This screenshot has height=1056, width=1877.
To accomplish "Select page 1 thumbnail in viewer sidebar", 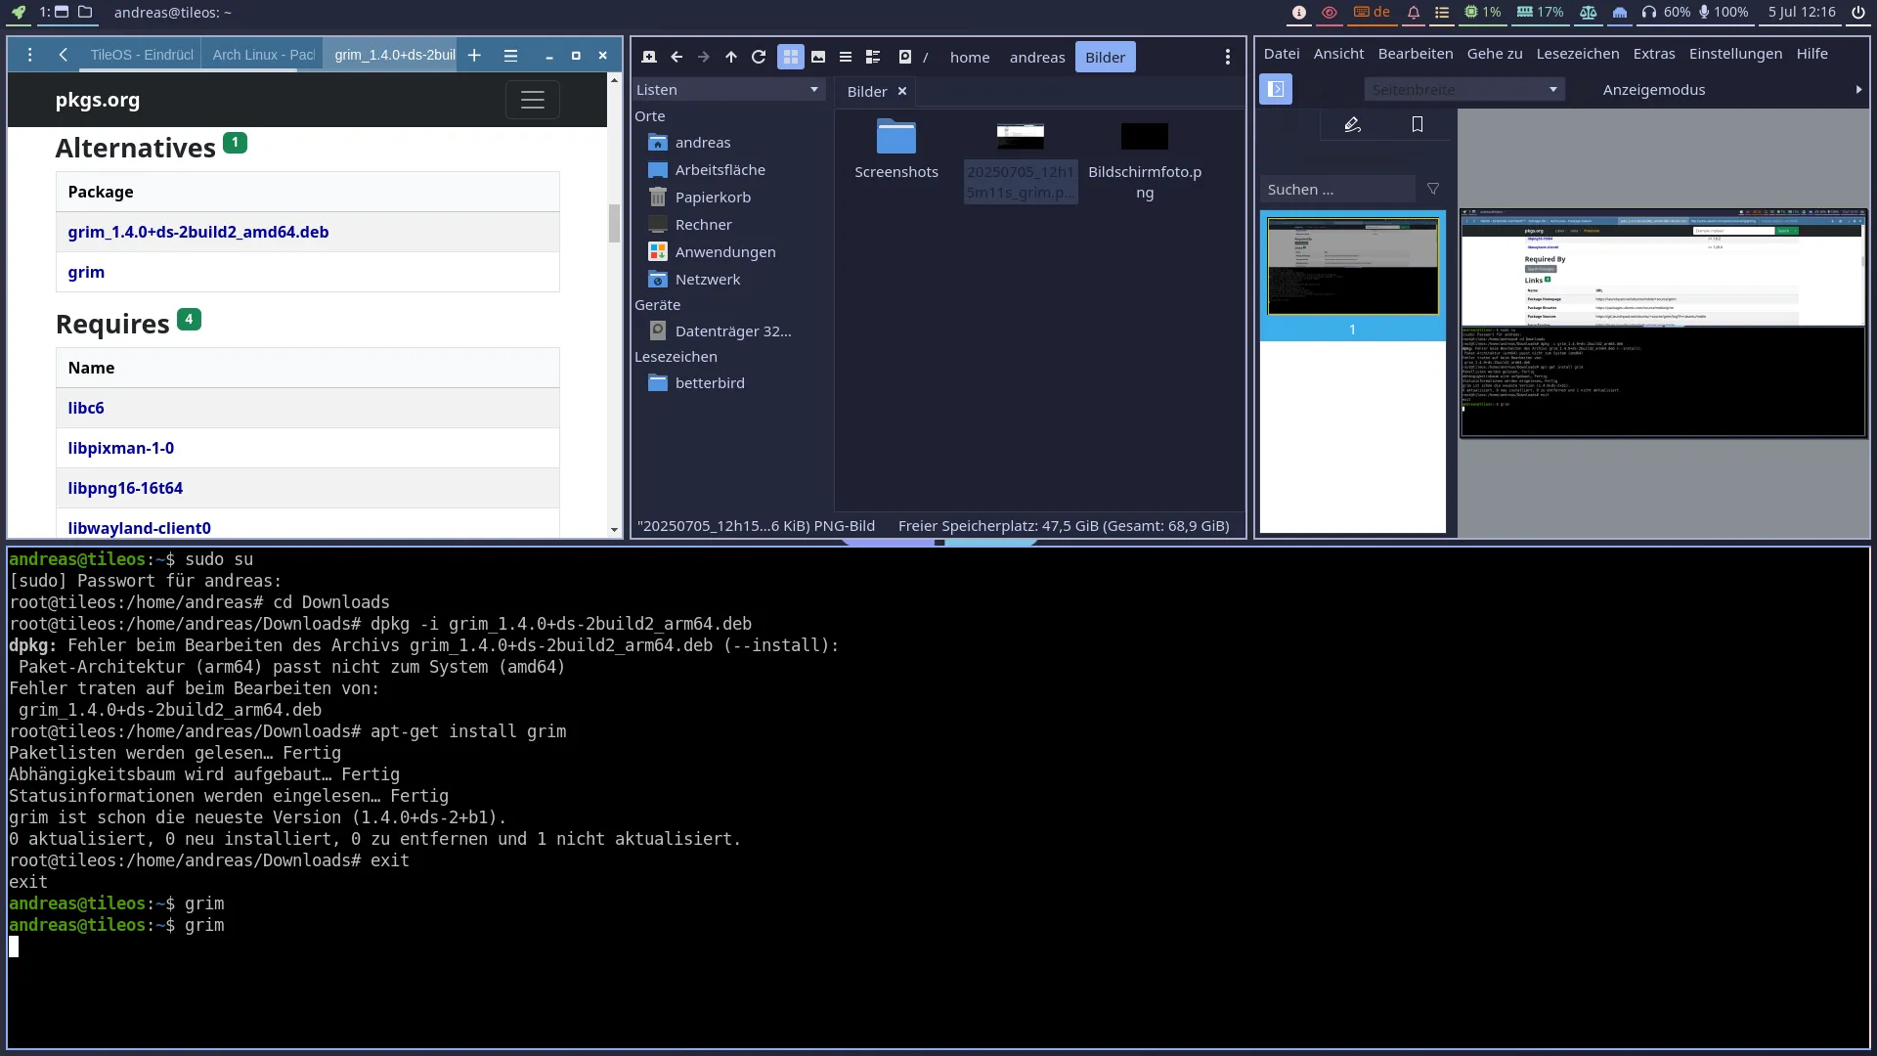I will (1352, 266).
